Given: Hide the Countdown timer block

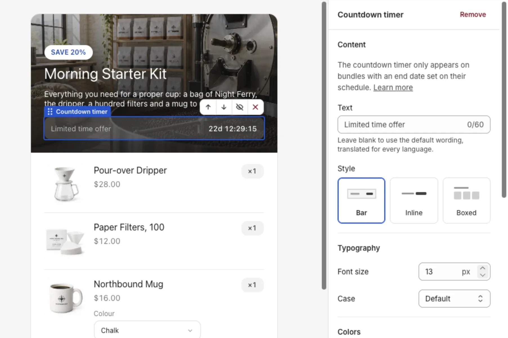Looking at the screenshot, I should 240,107.
